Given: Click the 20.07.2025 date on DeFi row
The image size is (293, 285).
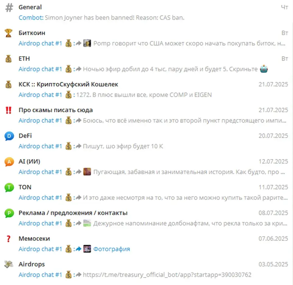Looking at the screenshot, I should pos(273,136).
